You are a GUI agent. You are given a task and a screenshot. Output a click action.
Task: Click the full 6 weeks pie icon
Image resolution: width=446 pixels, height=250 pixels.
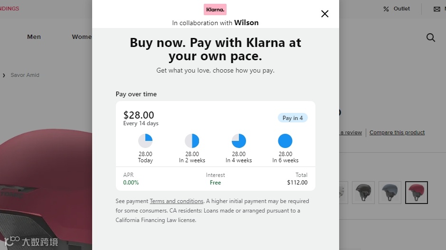pos(285,141)
